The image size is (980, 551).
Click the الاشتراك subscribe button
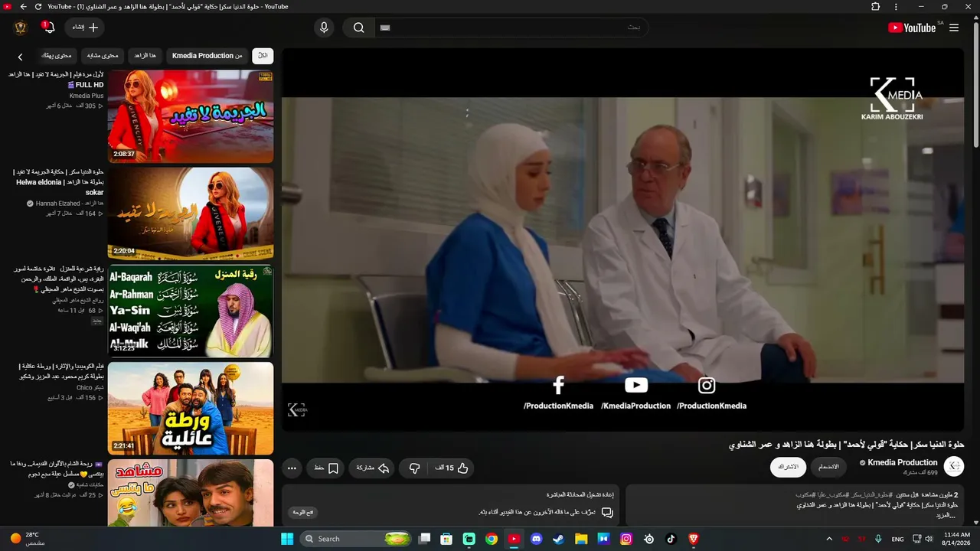(788, 467)
